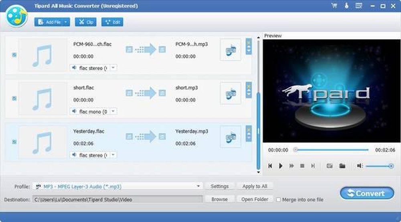Take a snapshot with camera icon
401x222 pixels.
tap(330, 166)
